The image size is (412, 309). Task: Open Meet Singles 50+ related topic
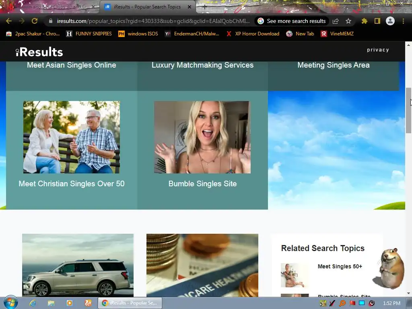click(x=340, y=266)
